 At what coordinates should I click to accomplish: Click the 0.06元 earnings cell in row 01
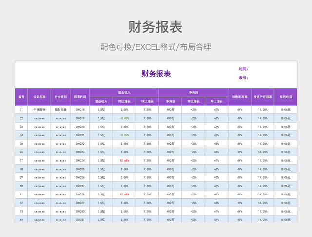286,110
